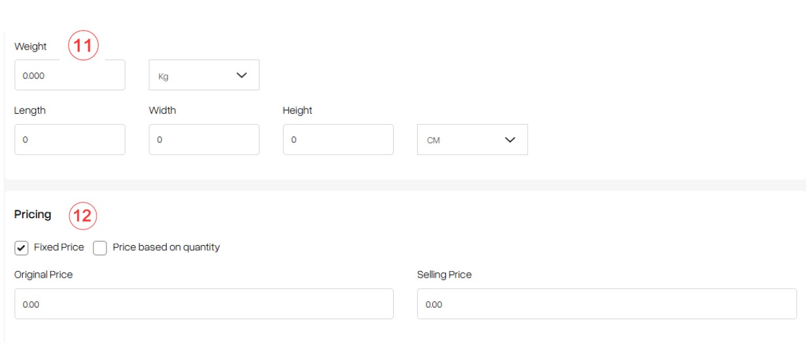Image resolution: width=811 pixels, height=360 pixels.
Task: Click the Pricing section heading
Action: [x=33, y=214]
